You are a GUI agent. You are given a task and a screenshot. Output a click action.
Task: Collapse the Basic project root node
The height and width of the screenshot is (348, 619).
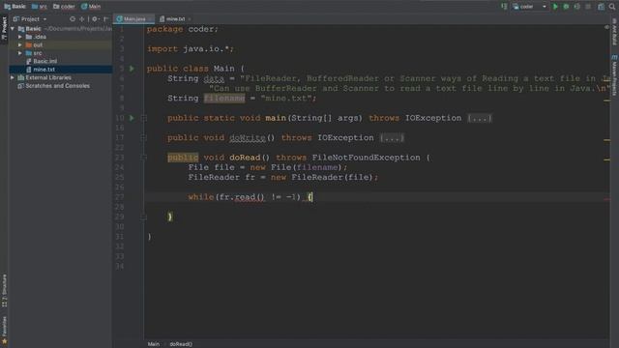[x=13, y=29]
